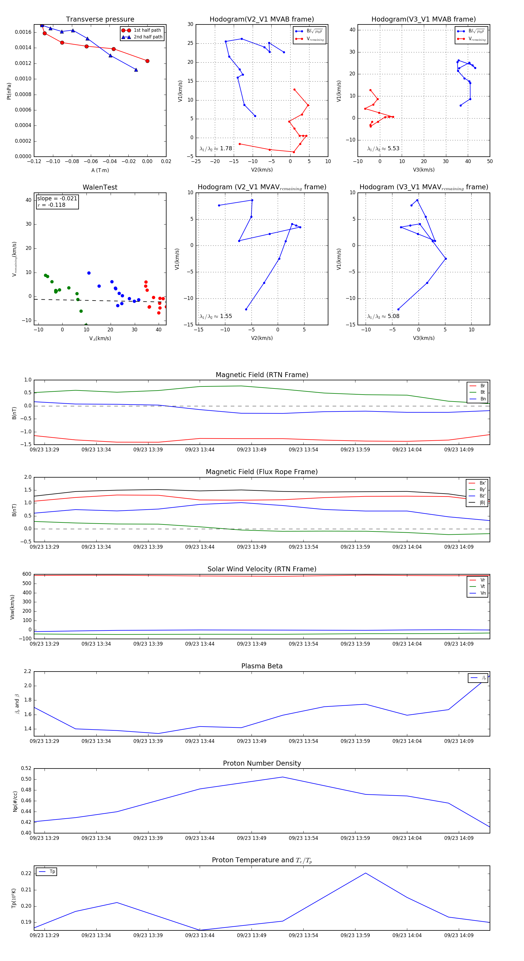The height and width of the screenshot is (961, 524).
Task: Select the 'Vn' legend entry
Action: [477, 593]
